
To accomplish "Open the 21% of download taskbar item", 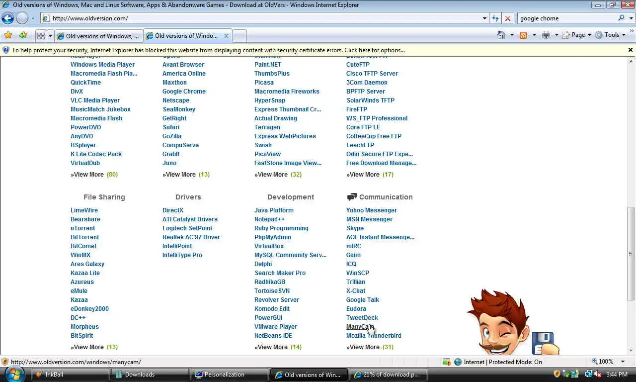I will click(x=388, y=375).
